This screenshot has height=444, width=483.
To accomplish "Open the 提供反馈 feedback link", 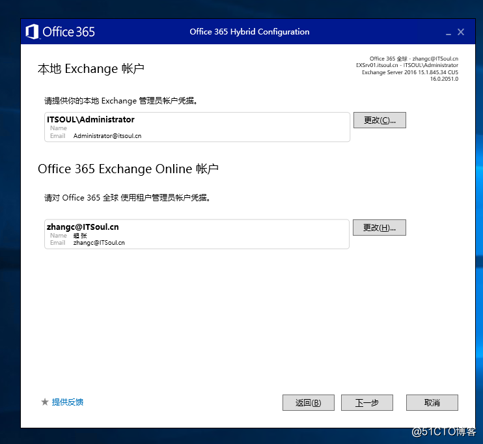I will (x=68, y=402).
